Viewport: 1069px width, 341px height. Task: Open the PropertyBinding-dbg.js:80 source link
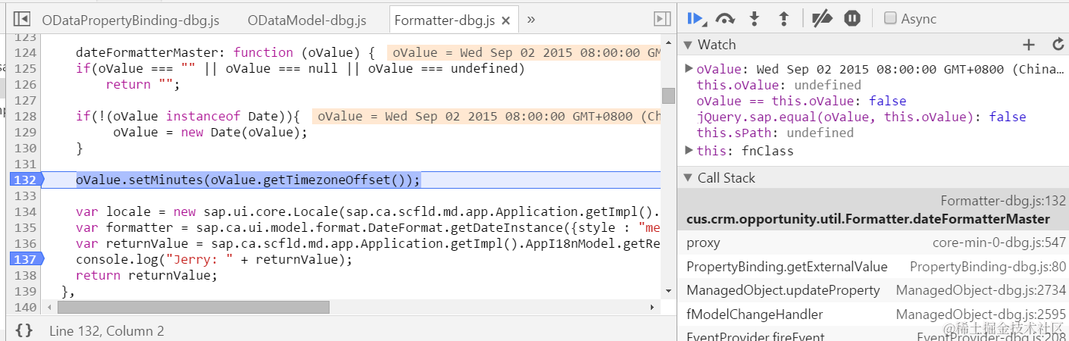coord(988,267)
